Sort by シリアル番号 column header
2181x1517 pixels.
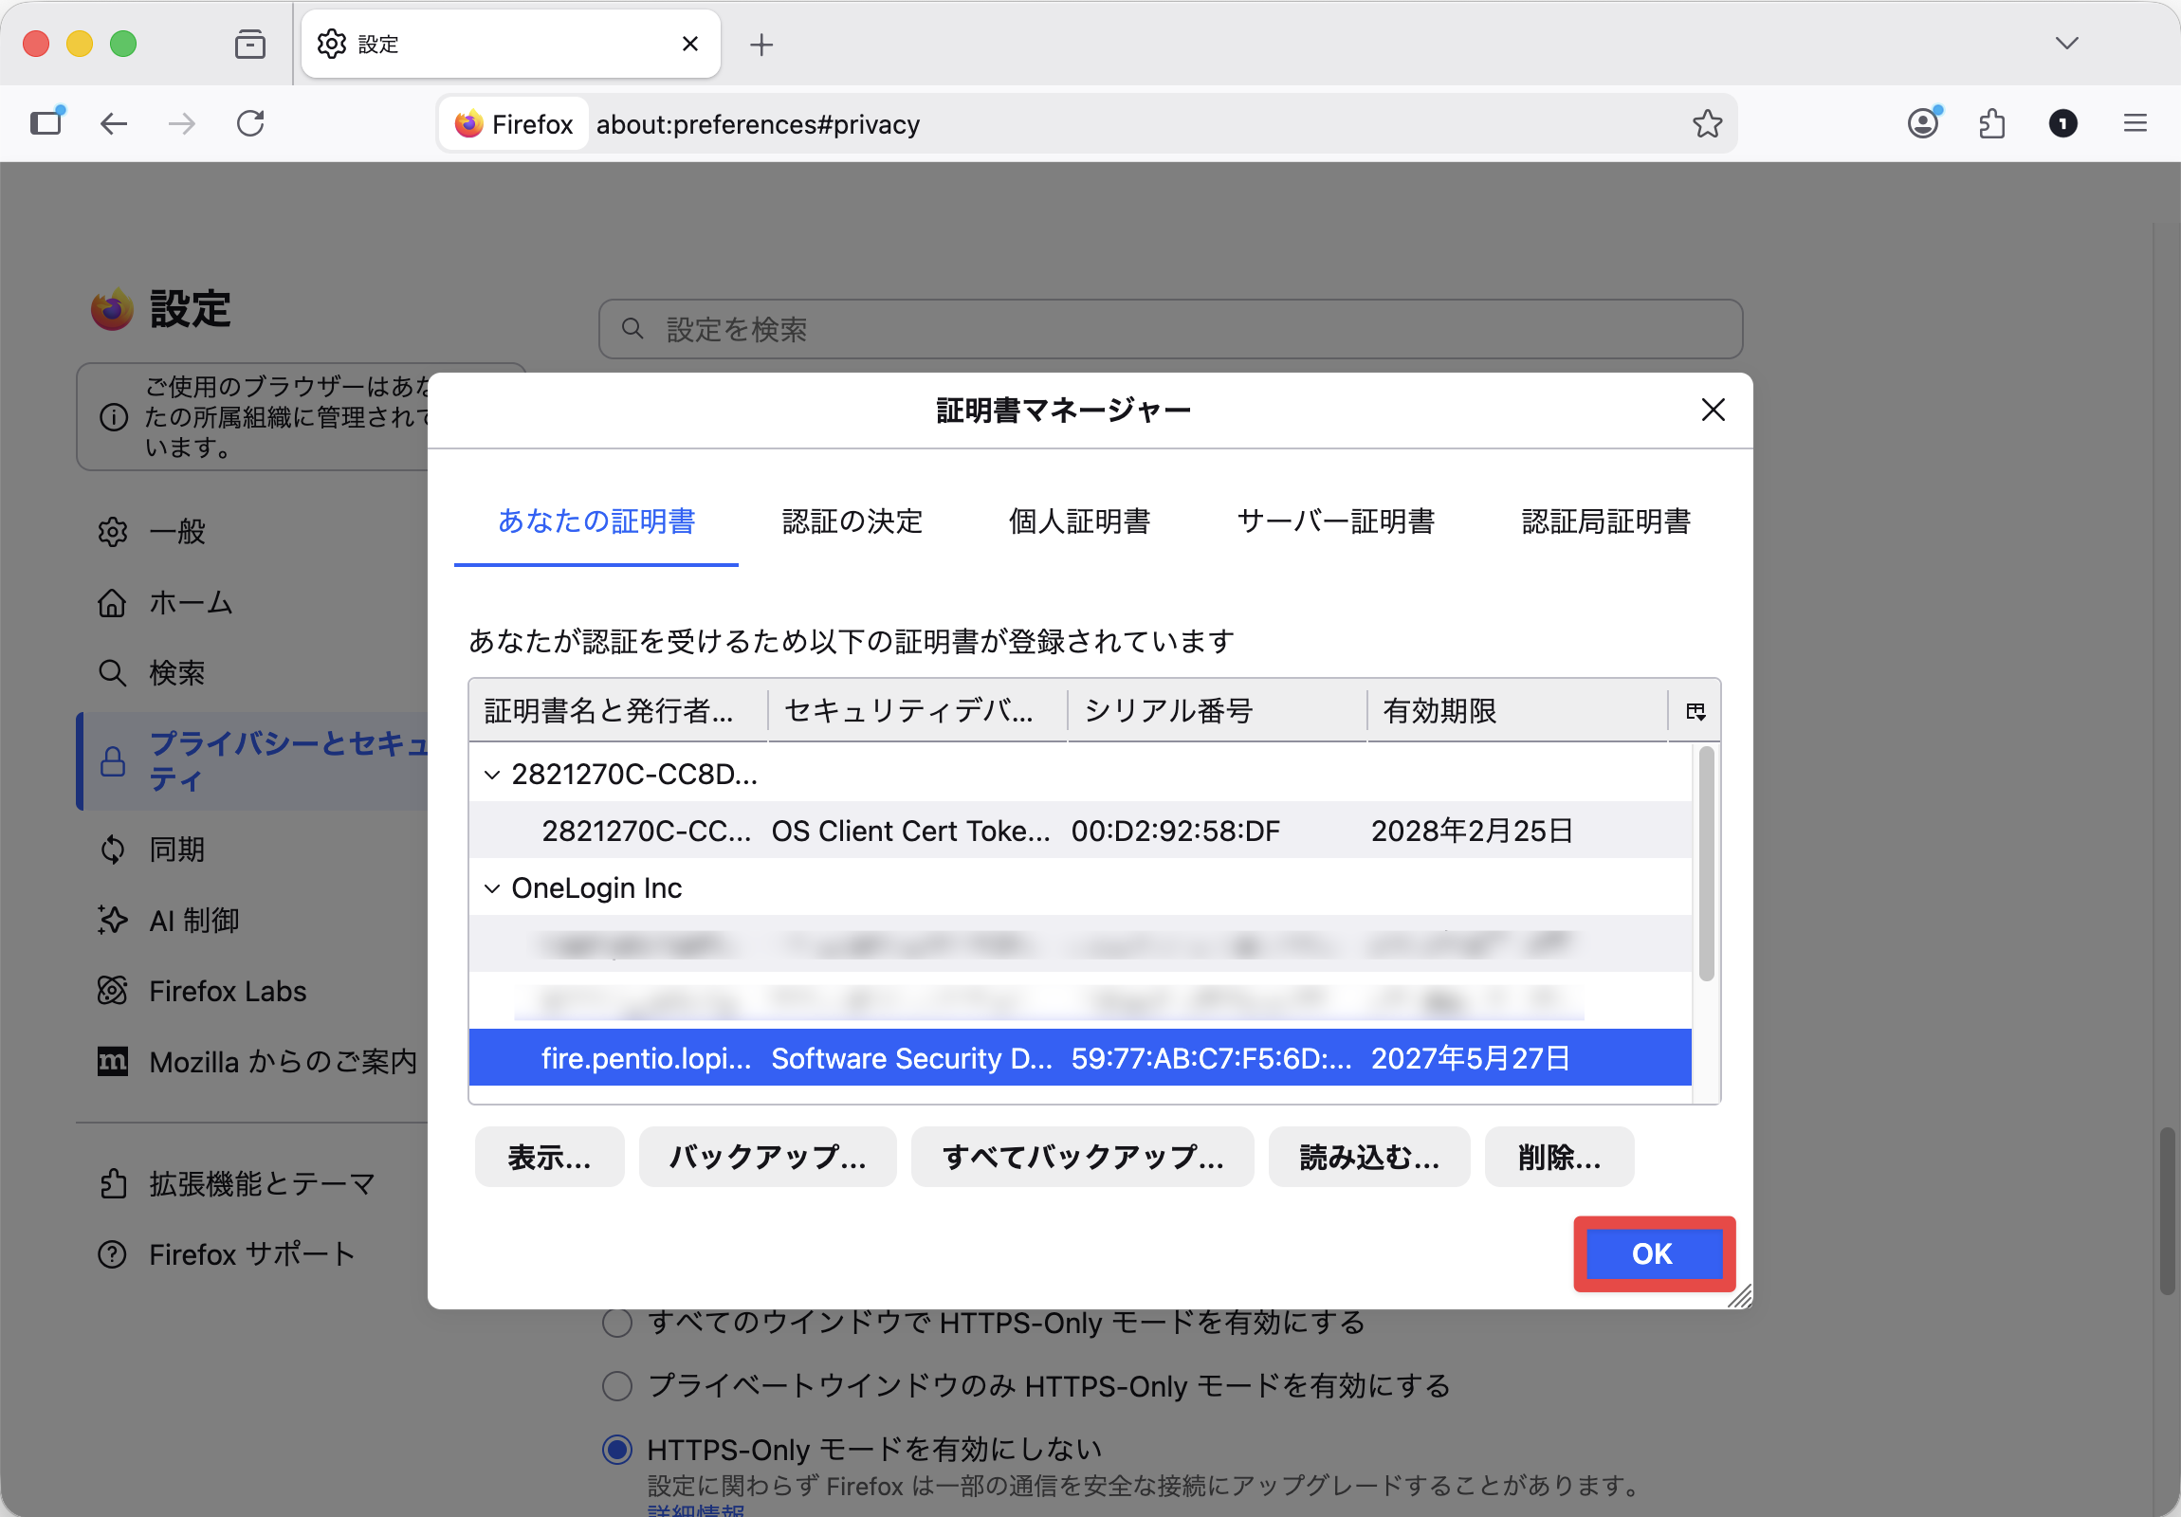click(1217, 710)
